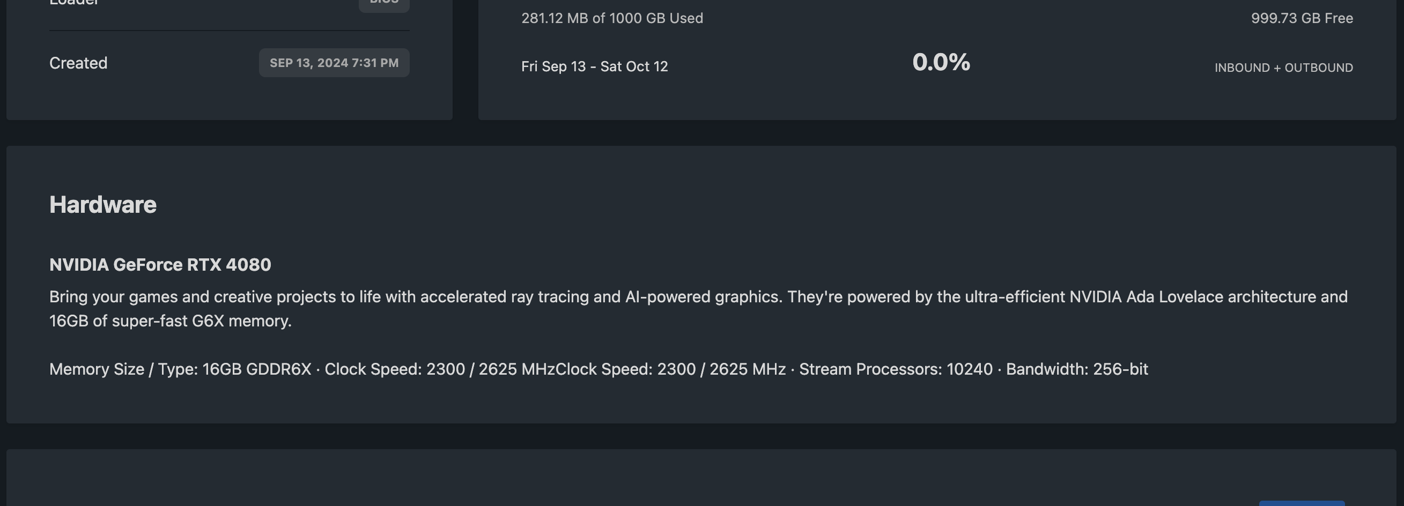Click the Loader row label
Viewport: 1404px width, 506px height.
click(x=74, y=3)
